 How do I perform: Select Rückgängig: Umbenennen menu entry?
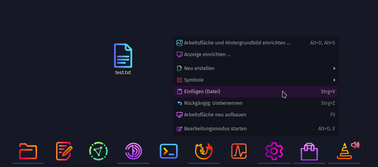click(x=256, y=103)
